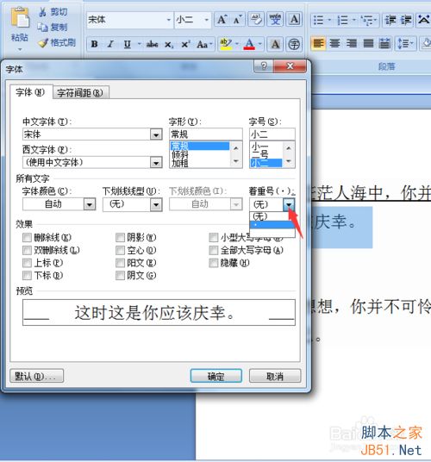Align text right in ribbon
This screenshot has width=431, height=462.
pyautogui.click(x=351, y=44)
